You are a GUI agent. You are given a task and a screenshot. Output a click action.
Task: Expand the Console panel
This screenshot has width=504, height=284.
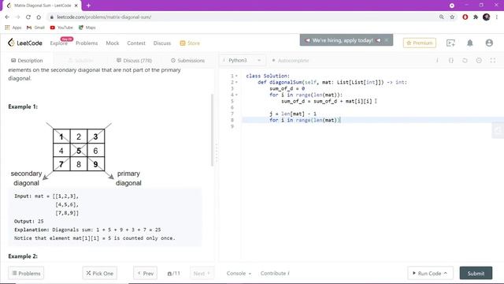coord(239,274)
